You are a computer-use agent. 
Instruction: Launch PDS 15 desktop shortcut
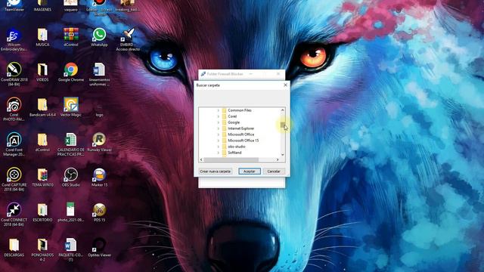pyautogui.click(x=99, y=212)
